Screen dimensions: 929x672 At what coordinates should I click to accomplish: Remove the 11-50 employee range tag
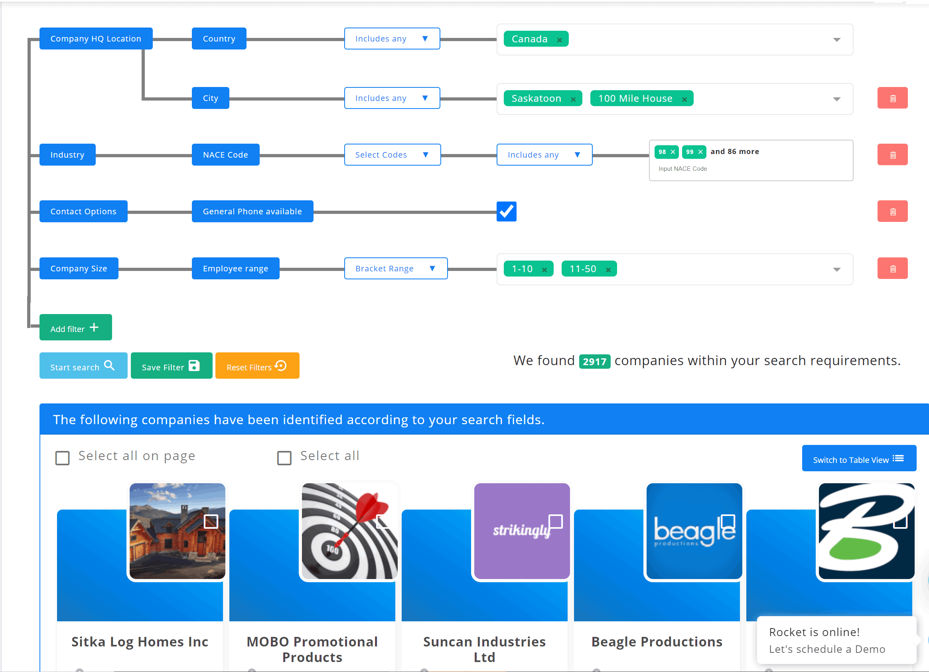(608, 270)
